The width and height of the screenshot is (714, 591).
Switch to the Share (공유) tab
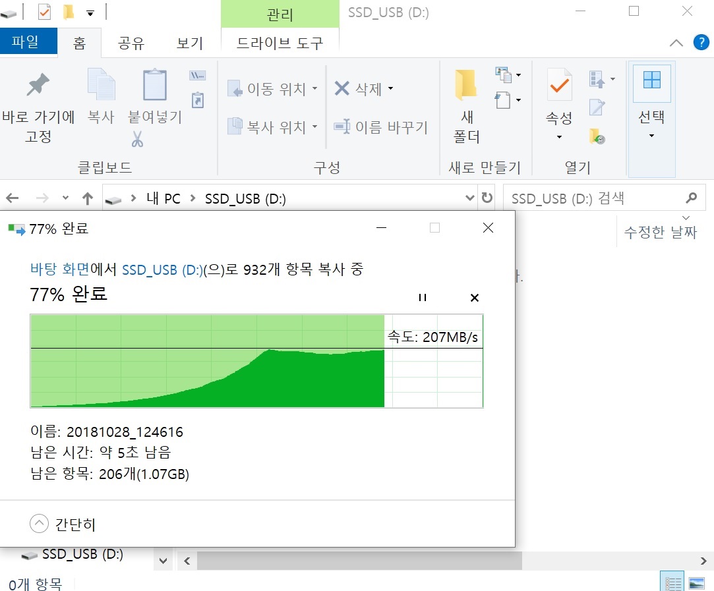coord(131,43)
